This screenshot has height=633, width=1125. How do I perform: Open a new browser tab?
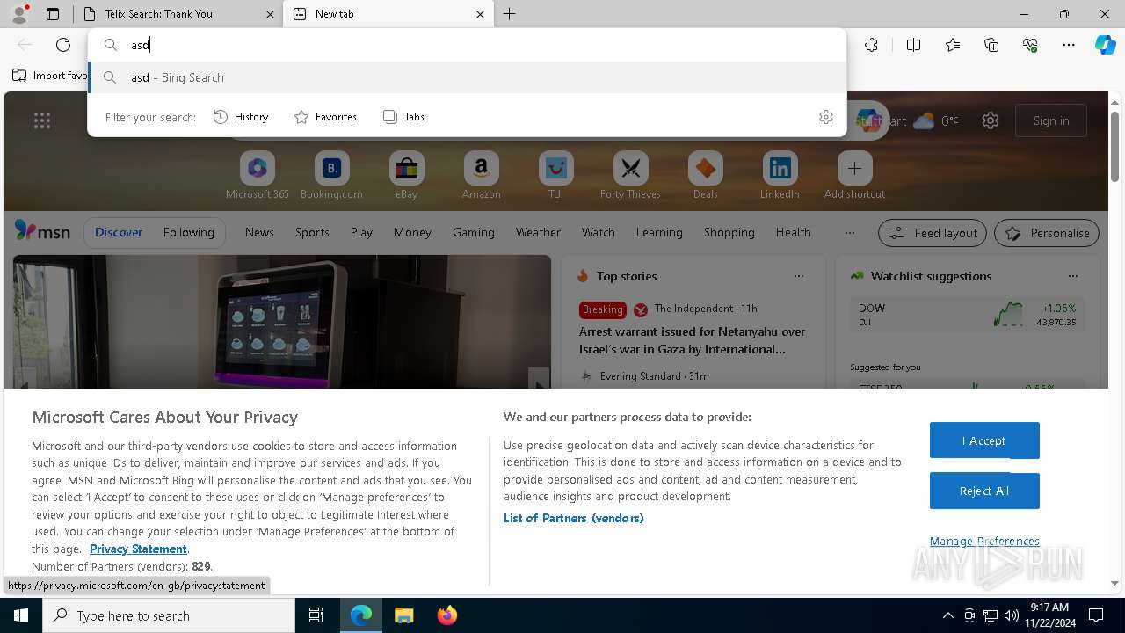point(510,14)
